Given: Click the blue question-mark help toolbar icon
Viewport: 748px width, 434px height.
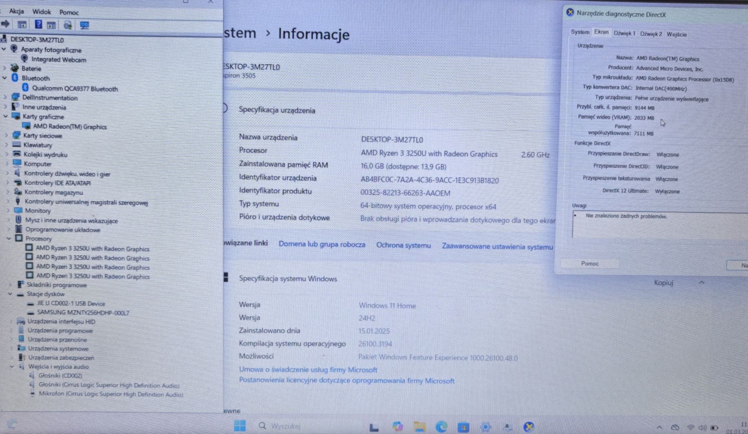Looking at the screenshot, I should (x=38, y=25).
